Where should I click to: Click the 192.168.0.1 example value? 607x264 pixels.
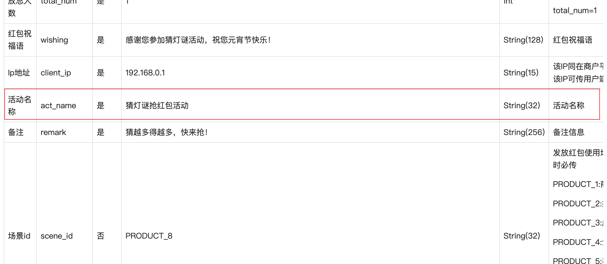[145, 73]
